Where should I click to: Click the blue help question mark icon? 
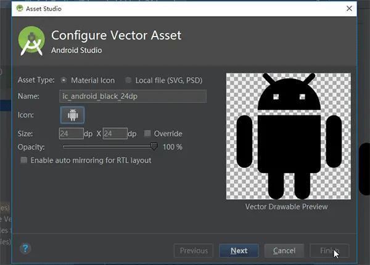click(25, 248)
